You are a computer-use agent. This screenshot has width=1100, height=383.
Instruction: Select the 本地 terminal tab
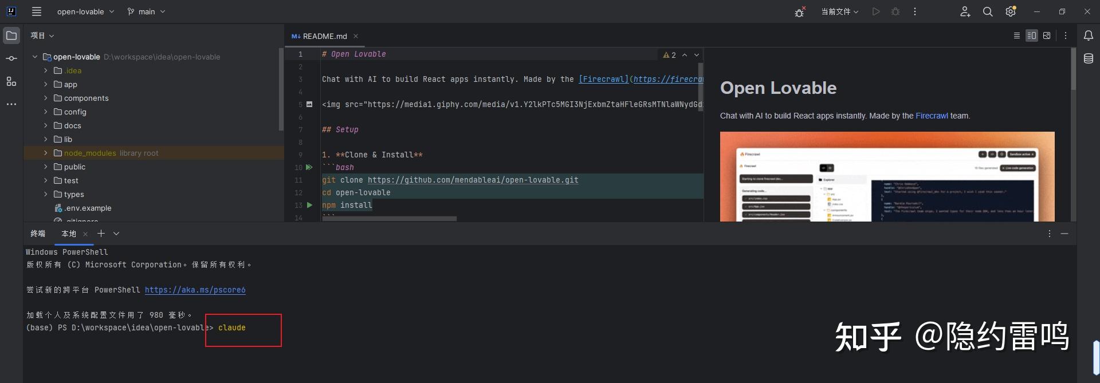[x=69, y=234]
